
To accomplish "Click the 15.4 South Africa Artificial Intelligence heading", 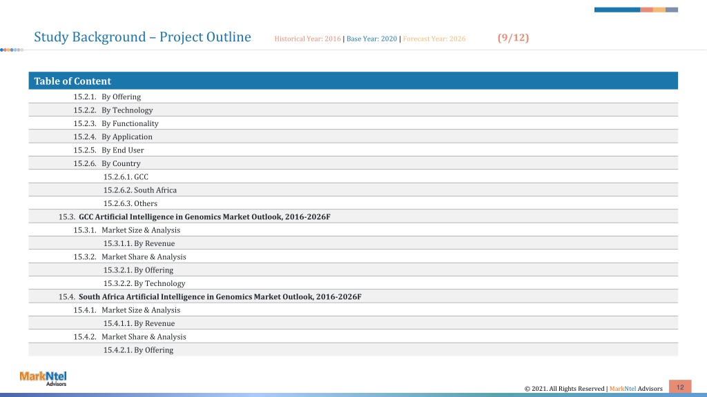I will tap(353, 296).
